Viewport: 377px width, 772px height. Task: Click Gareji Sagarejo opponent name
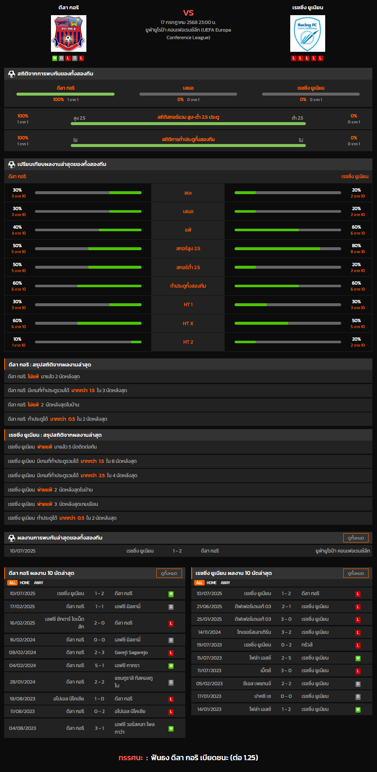[x=131, y=652]
